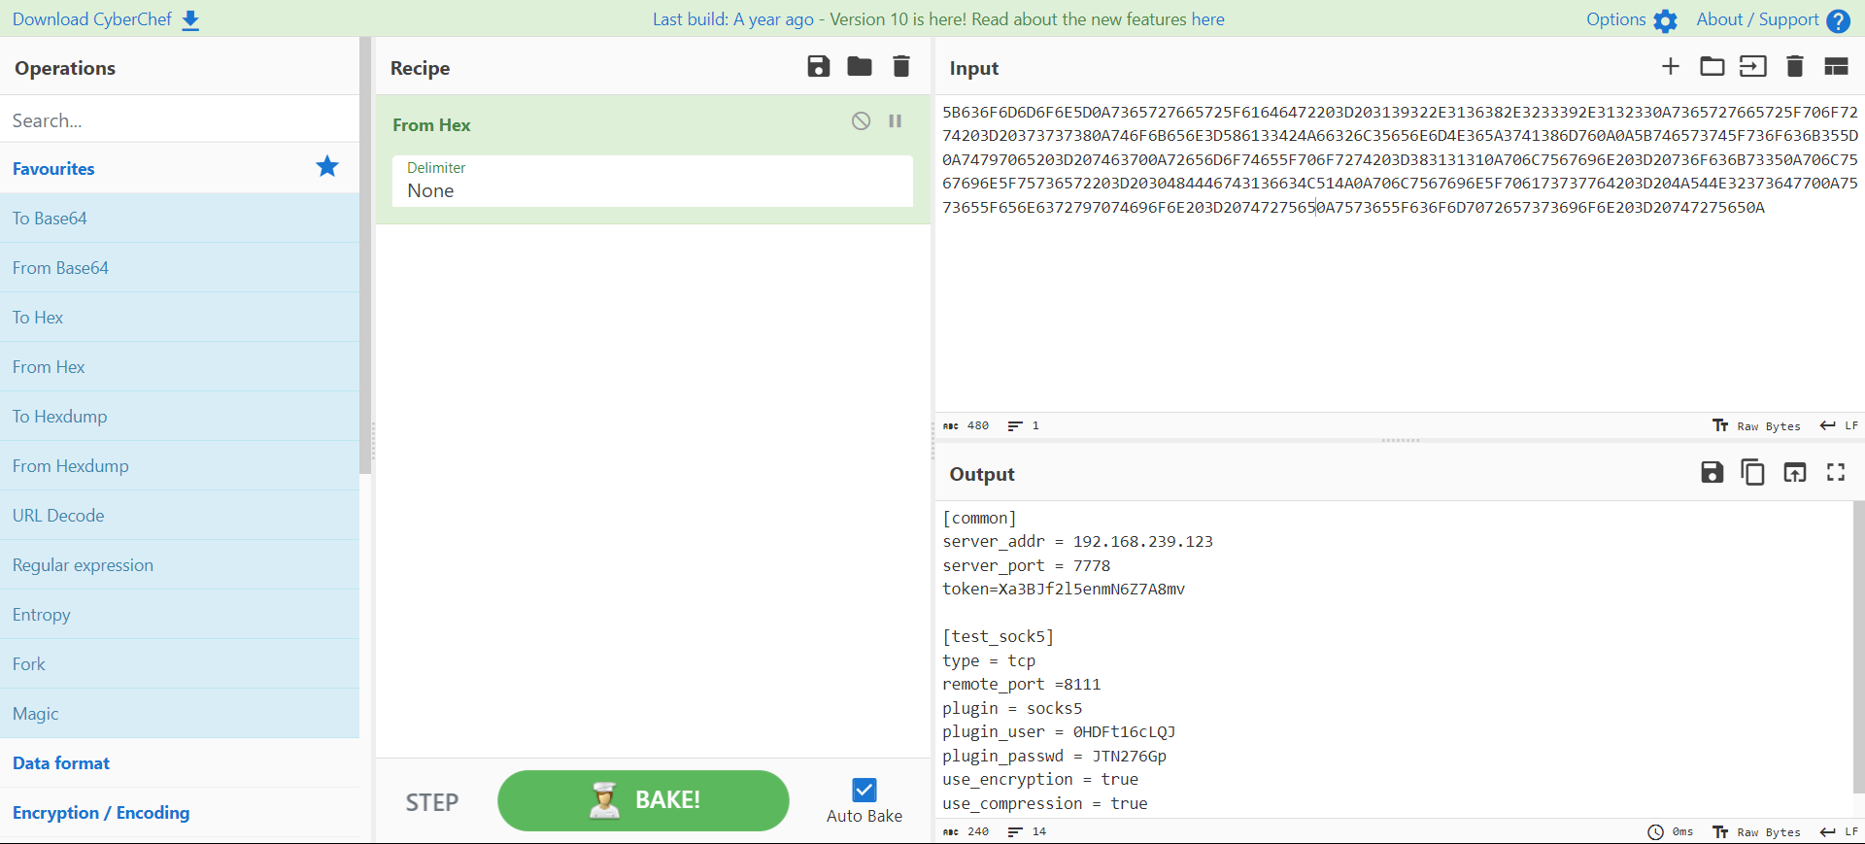
Task: Expand the Data format category
Action: click(x=180, y=763)
